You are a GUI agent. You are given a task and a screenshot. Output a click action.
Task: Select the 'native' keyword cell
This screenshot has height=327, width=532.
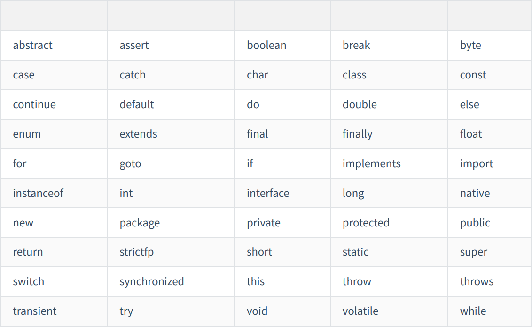pyautogui.click(x=475, y=193)
